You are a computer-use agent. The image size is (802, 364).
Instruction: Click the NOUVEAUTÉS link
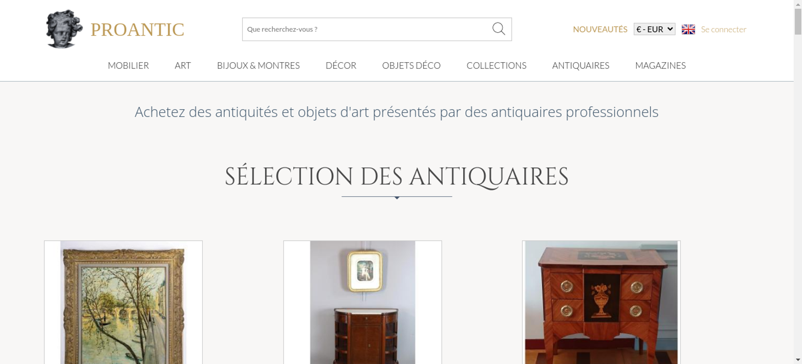click(x=600, y=29)
